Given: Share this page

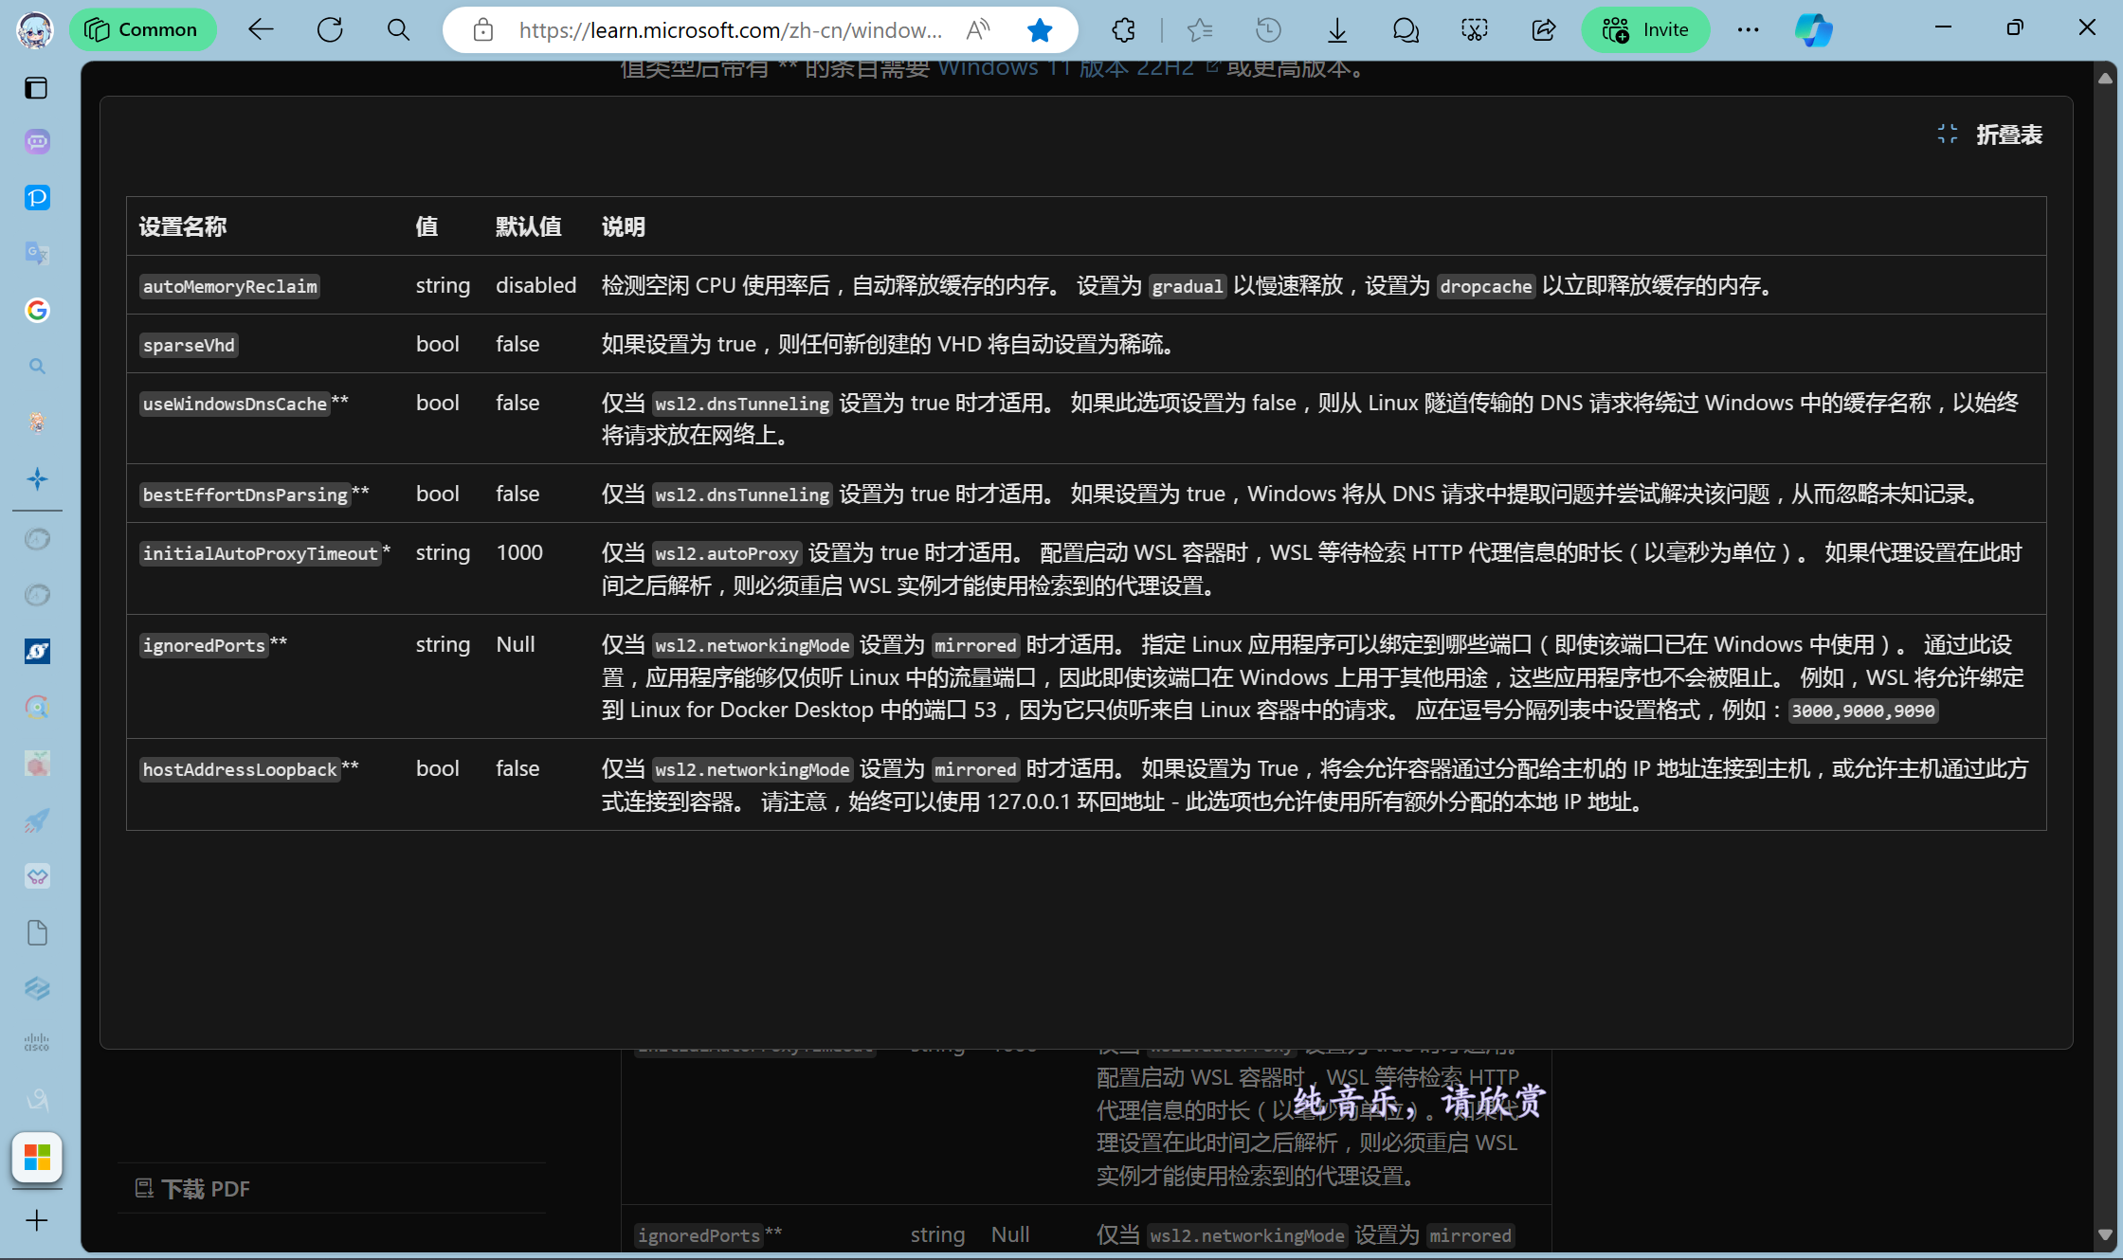Looking at the screenshot, I should (x=1544, y=30).
